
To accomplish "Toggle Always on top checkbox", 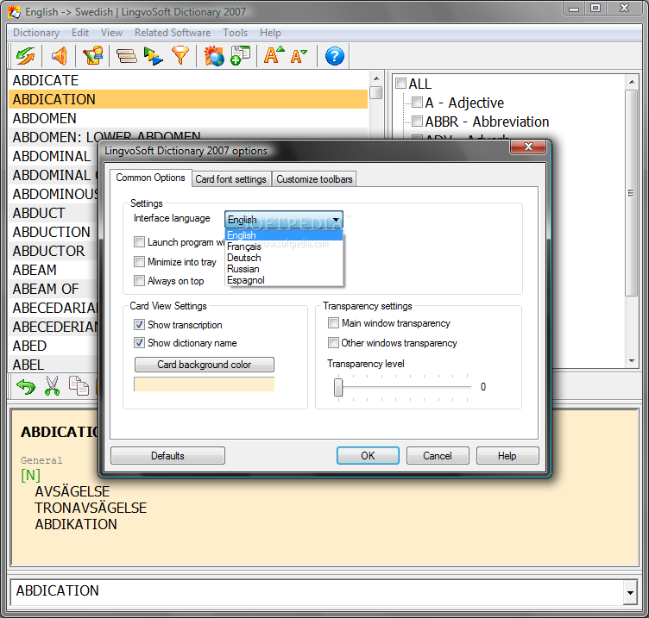I will [139, 281].
